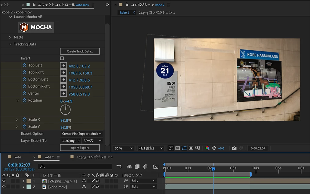Open the composition flowchart mini icon
This screenshot has height=194, width=310.
119,167
